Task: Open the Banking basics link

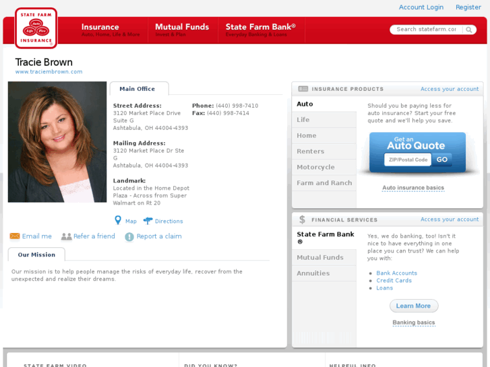Action: [x=414, y=323]
